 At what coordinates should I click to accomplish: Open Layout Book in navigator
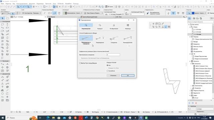point(197,18)
